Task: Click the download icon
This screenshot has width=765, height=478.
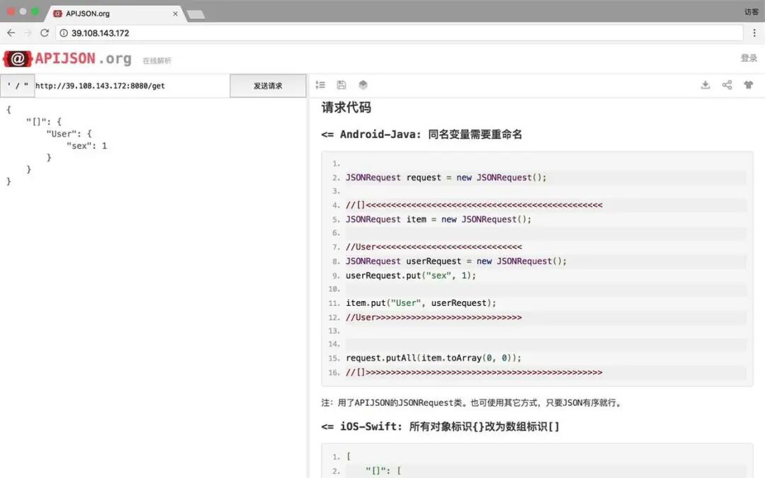Action: [x=705, y=85]
